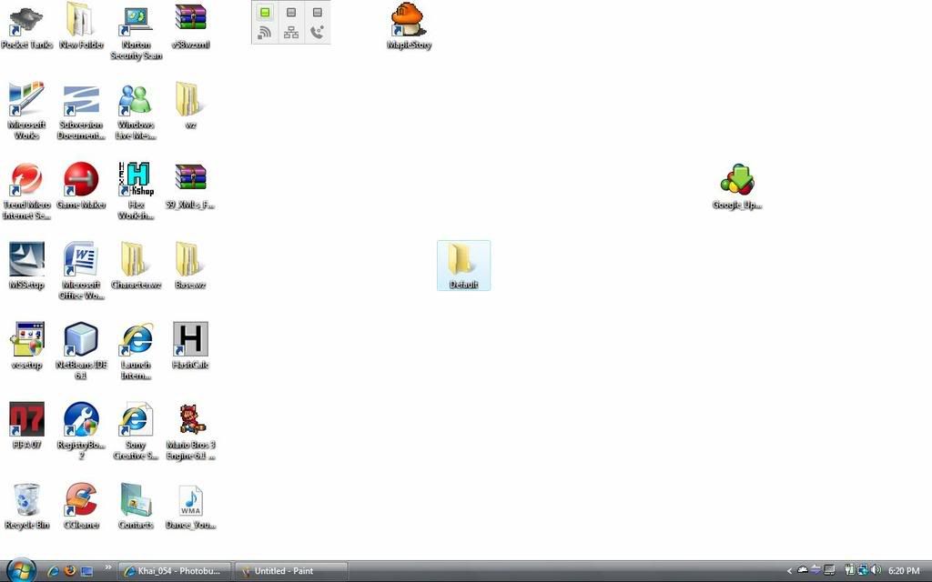932x582 pixels.
Task: Show hidden system tray icons
Action: [x=789, y=571]
